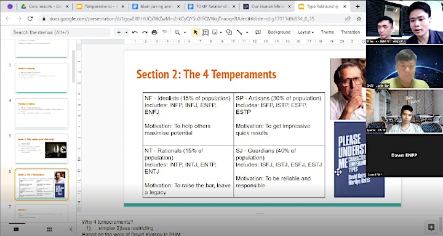Click the Redo arrow icon
443x236 pixels.
145,32
